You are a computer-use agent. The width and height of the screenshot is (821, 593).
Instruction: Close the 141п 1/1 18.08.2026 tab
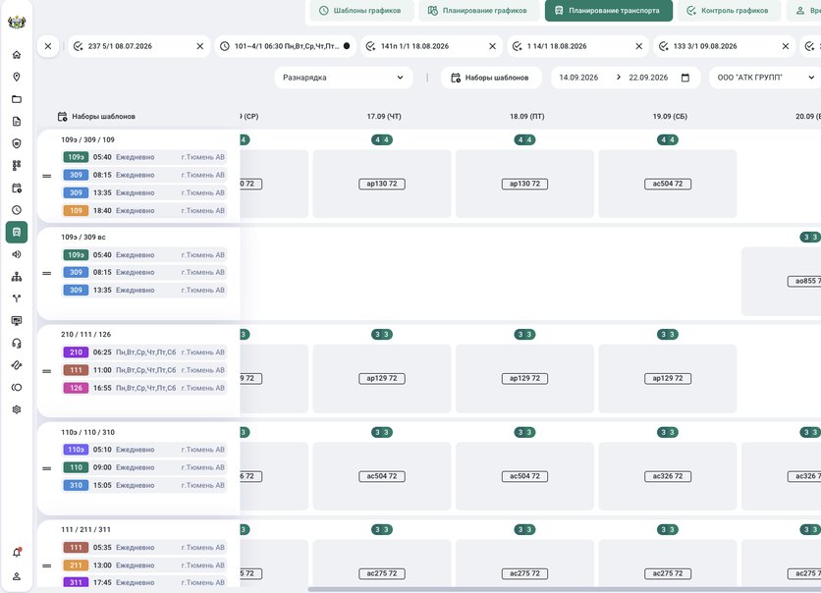492,46
